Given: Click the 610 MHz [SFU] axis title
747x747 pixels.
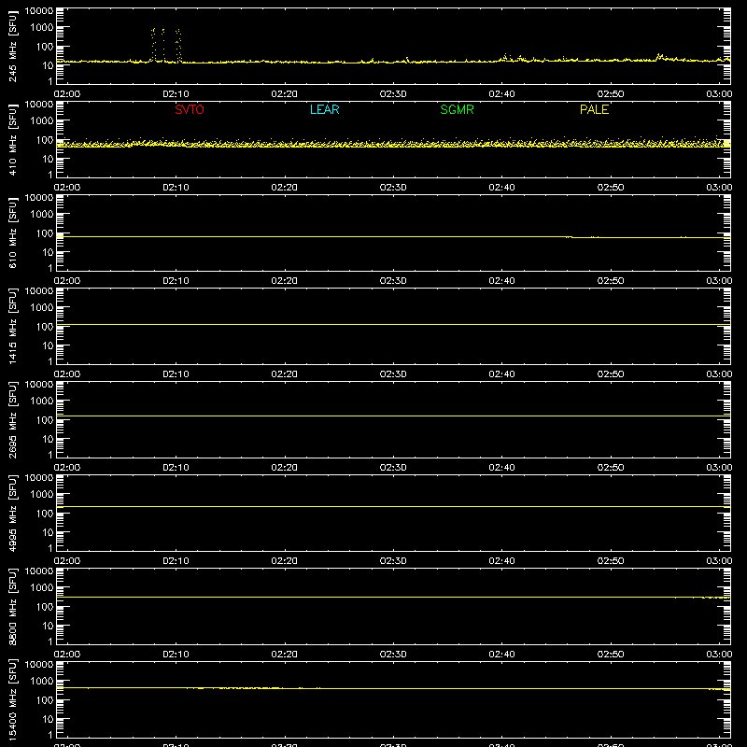Looking at the screenshot, I should [x=12, y=233].
